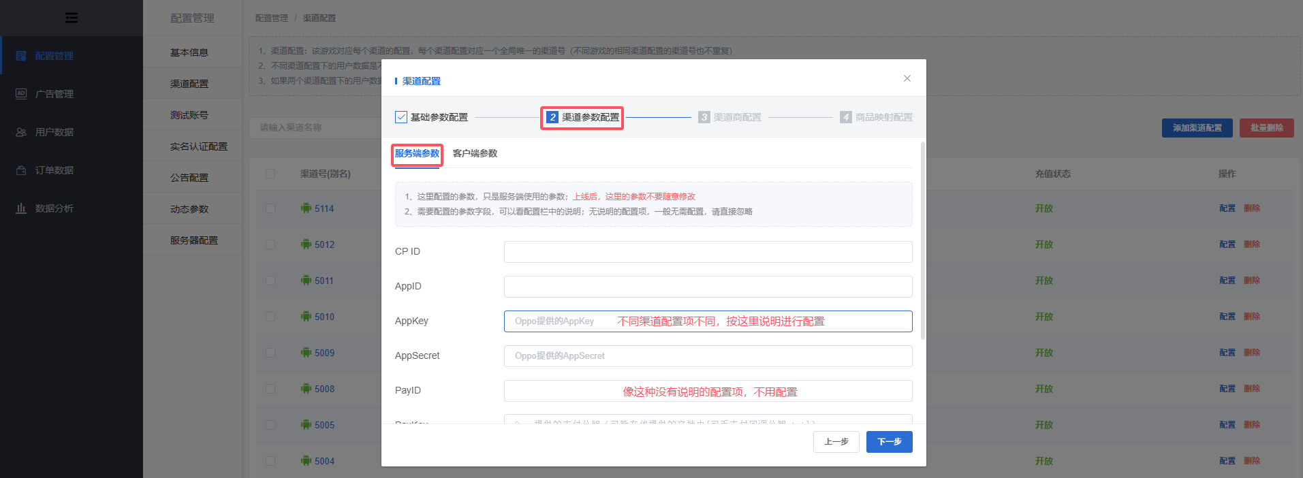The width and height of the screenshot is (1303, 478).
Task: Switch to the 服务端参数 tab
Action: (417, 154)
